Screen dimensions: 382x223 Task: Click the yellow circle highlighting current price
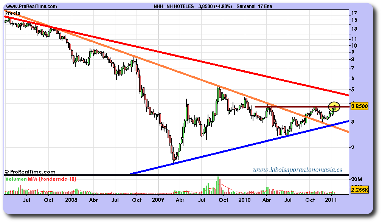pyautogui.click(x=334, y=107)
